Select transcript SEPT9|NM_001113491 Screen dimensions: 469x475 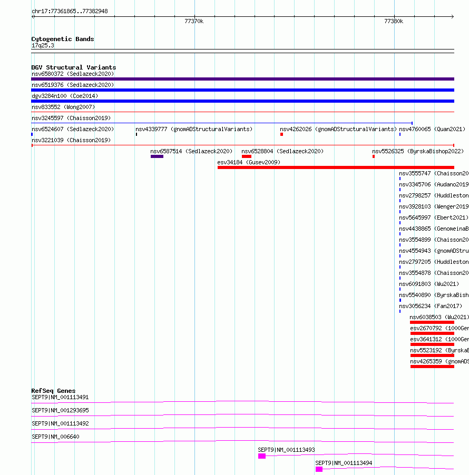60,397
